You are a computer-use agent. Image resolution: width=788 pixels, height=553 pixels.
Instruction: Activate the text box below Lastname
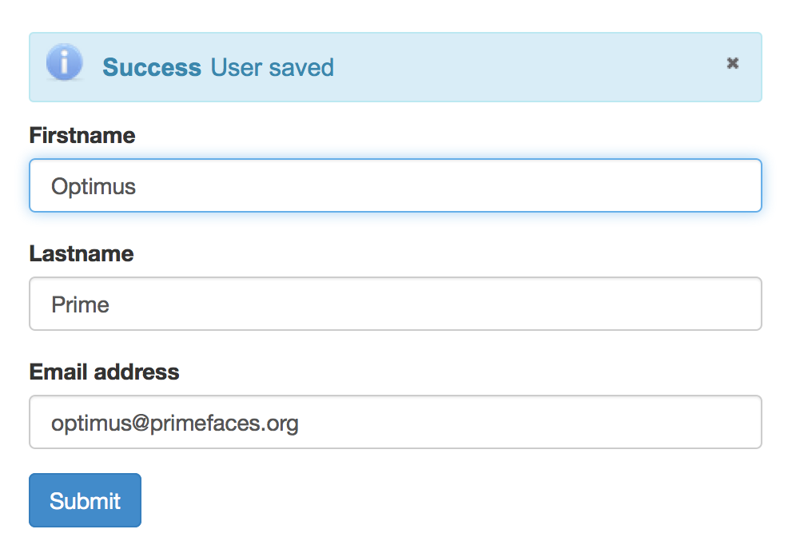396,304
